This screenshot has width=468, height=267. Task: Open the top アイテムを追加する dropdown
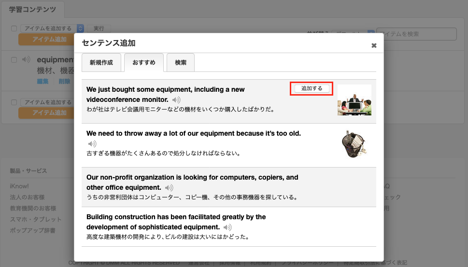(52, 28)
